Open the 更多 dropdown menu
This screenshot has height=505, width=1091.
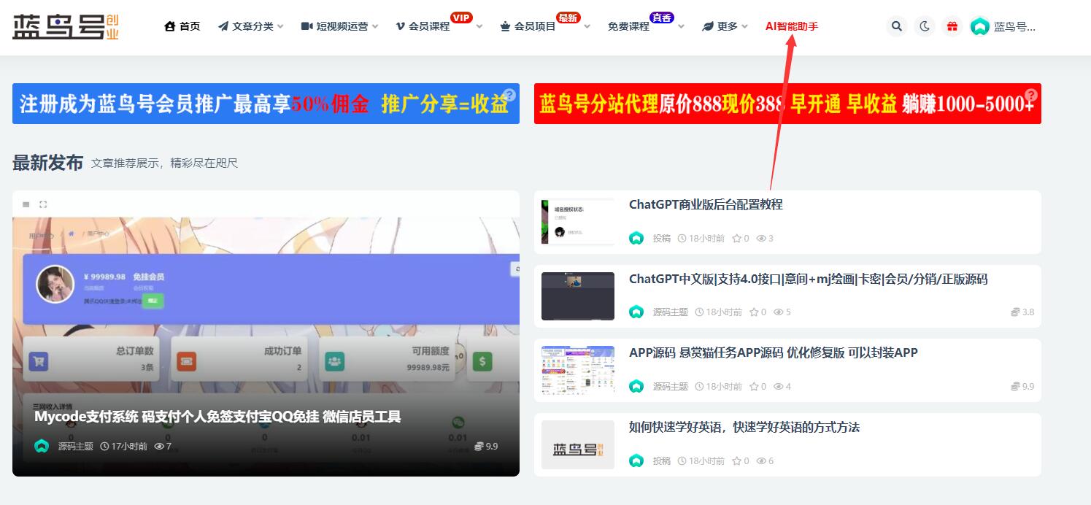[x=722, y=26]
